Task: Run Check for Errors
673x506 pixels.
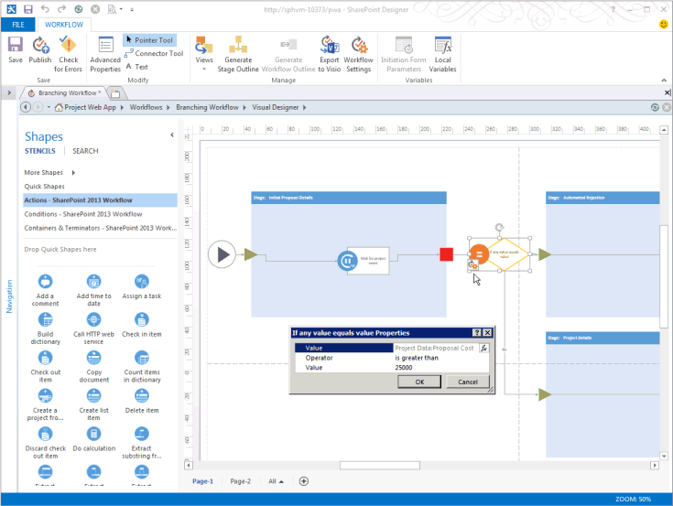Action: pos(68,53)
